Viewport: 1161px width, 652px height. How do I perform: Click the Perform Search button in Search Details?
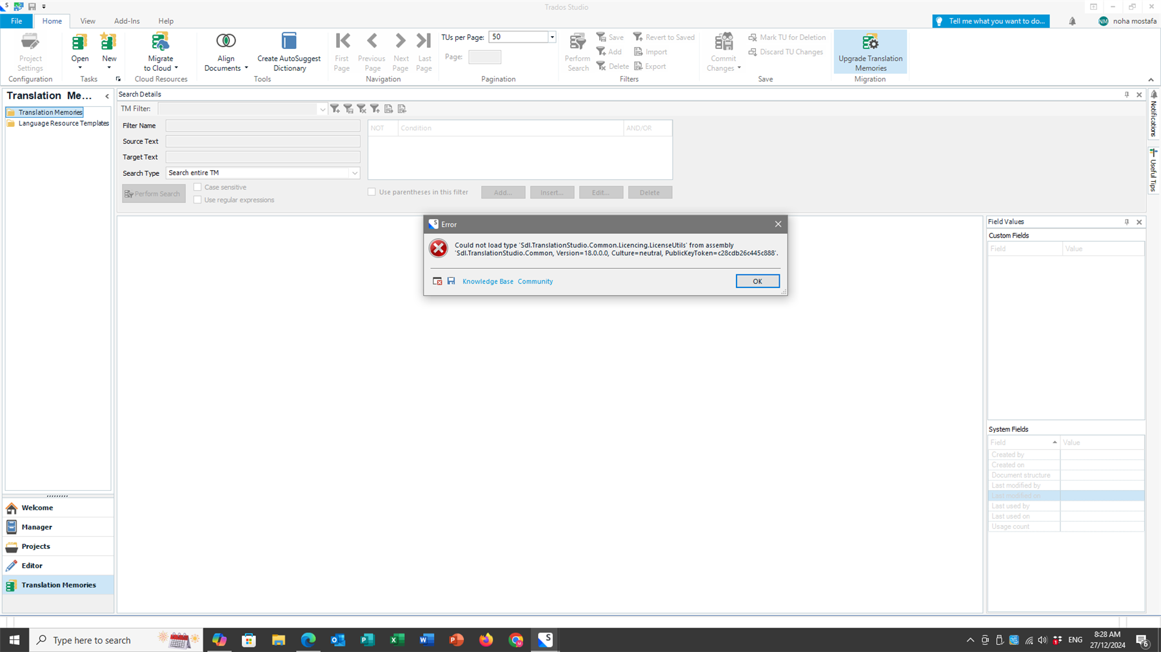(154, 193)
